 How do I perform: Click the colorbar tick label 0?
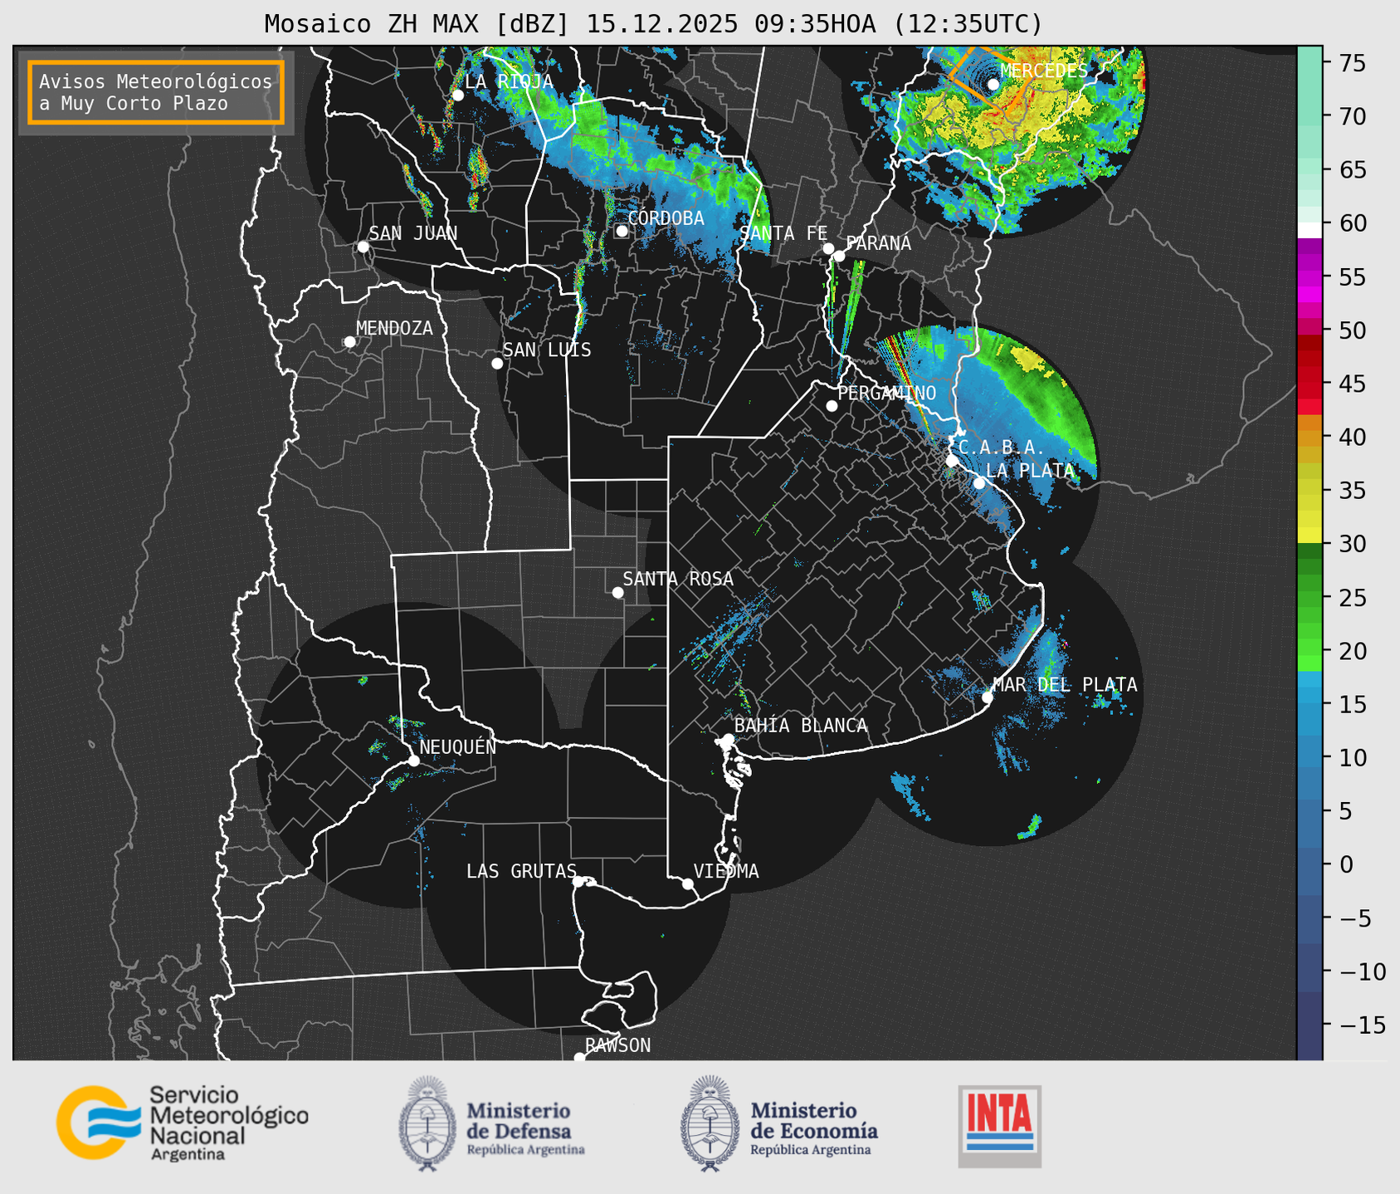pos(1345,865)
